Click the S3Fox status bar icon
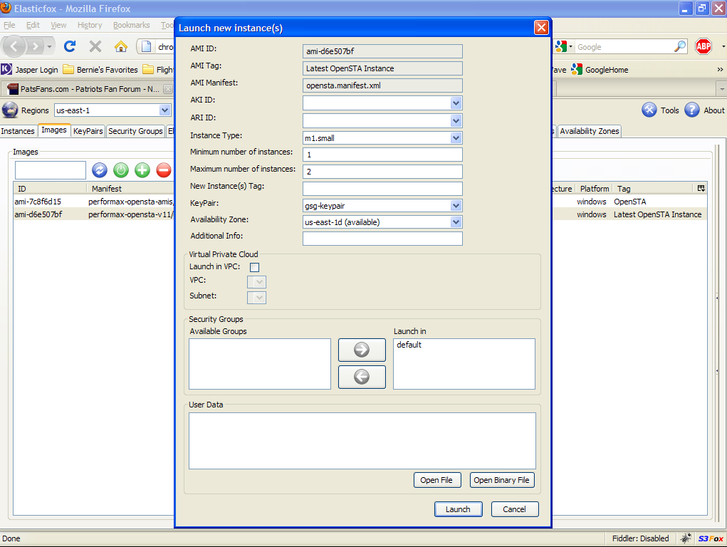Viewport: 727px width, 547px height. pyautogui.click(x=711, y=538)
